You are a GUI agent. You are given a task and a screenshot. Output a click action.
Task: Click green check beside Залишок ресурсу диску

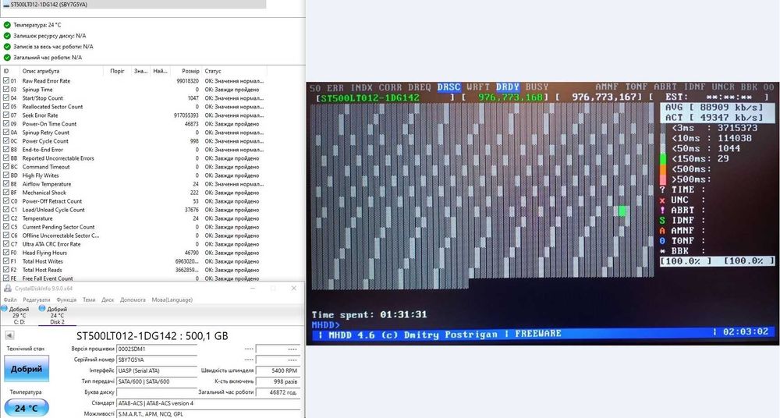(7, 36)
